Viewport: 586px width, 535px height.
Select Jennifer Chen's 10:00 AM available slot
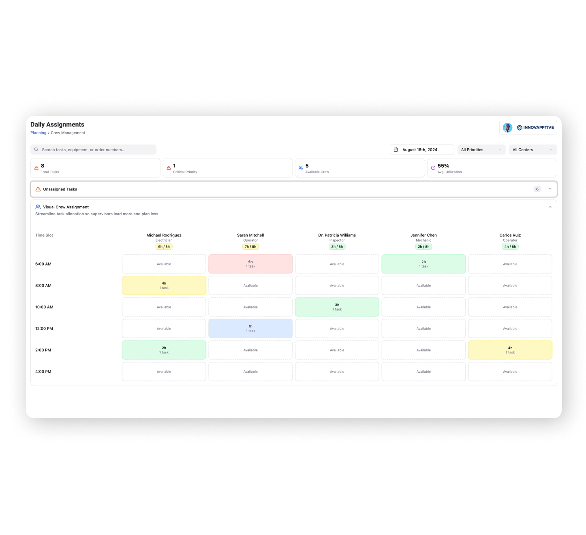pyautogui.click(x=423, y=307)
